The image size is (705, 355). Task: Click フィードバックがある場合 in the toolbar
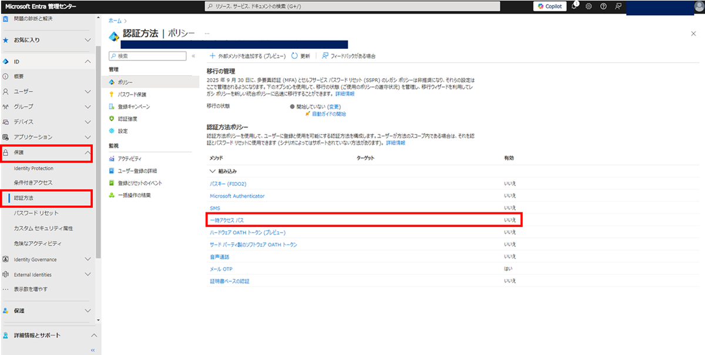point(348,56)
